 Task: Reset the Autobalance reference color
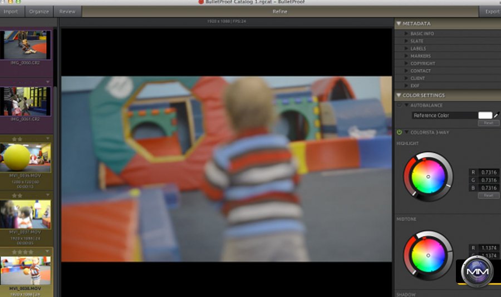488,123
